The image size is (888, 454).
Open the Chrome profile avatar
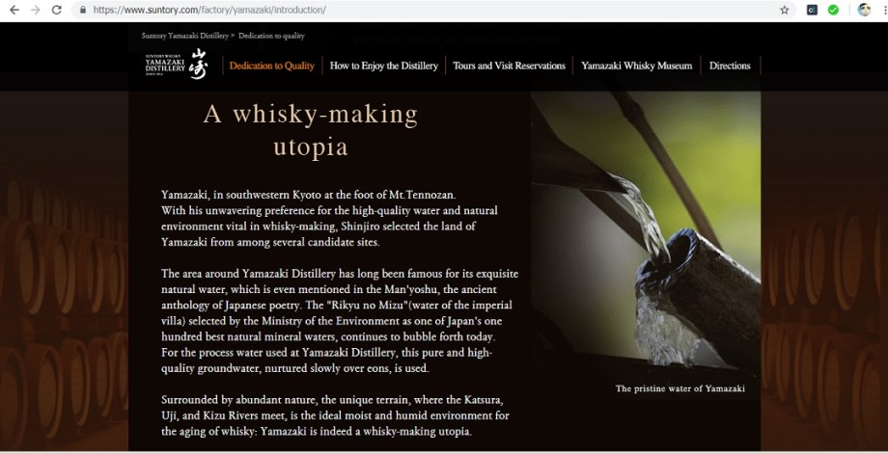point(864,10)
